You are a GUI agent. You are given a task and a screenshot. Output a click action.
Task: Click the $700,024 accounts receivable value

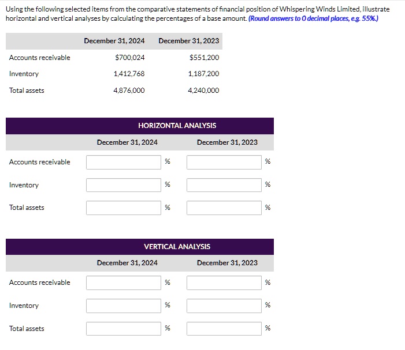tap(129, 58)
